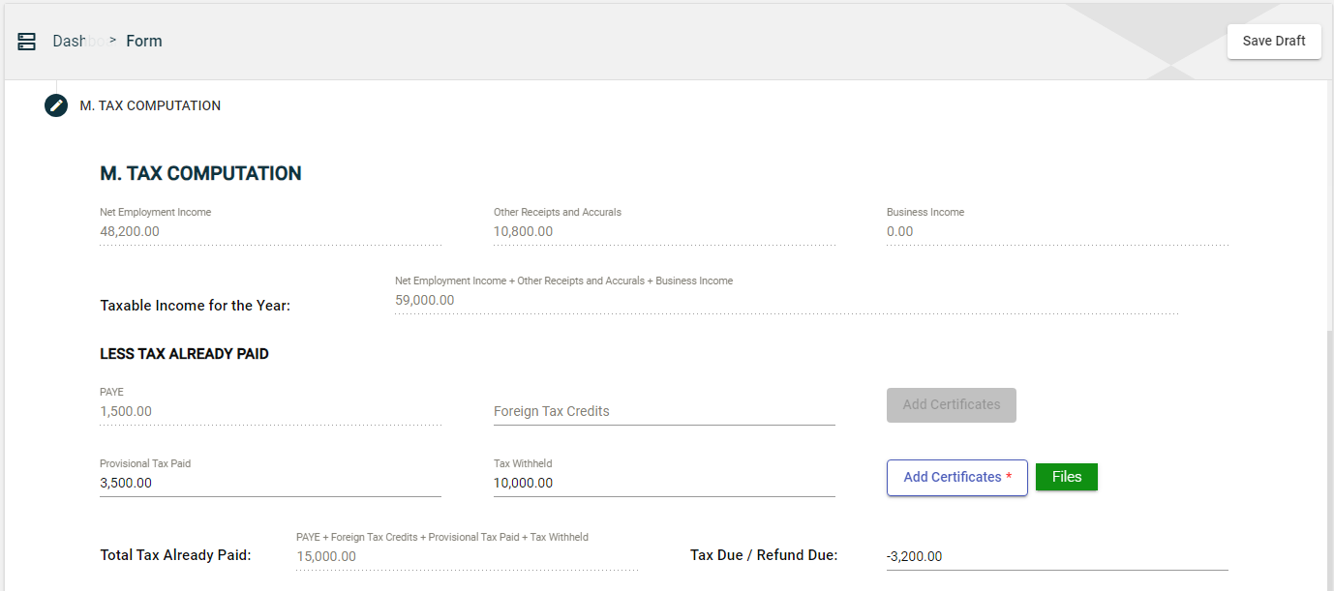This screenshot has height=591, width=1334.
Task: Click the Form breadcrumb item
Action: (x=144, y=42)
